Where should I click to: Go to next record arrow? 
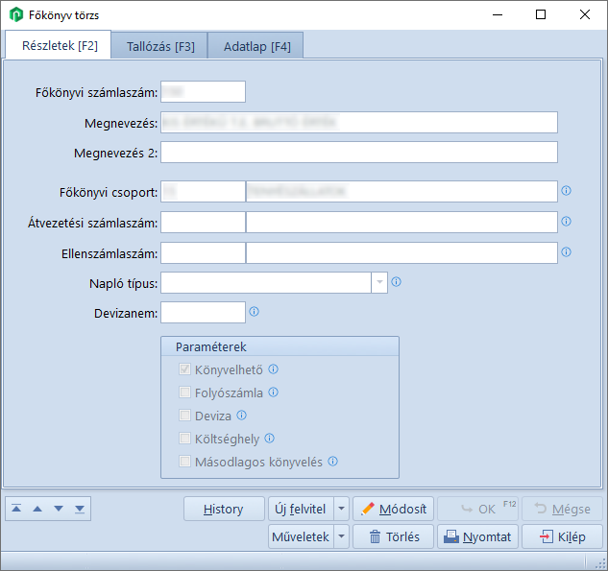click(59, 508)
